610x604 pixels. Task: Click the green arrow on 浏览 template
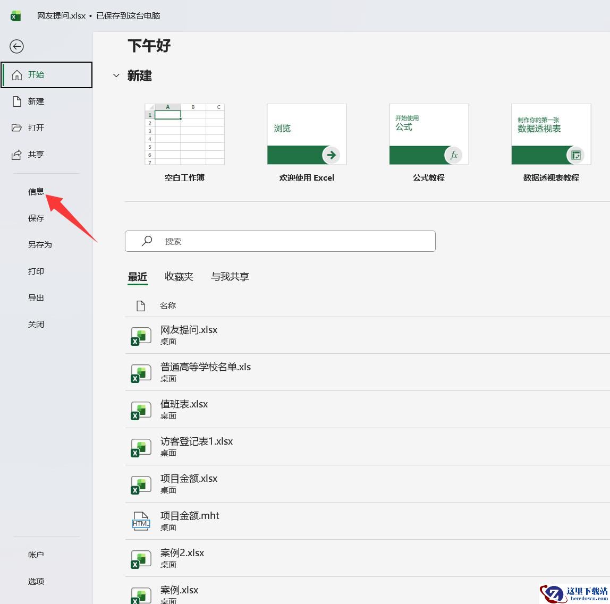[x=331, y=155]
